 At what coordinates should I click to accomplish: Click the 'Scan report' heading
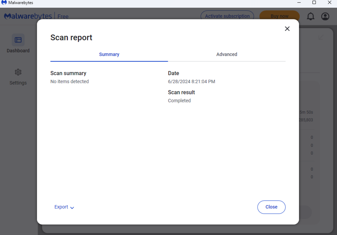(x=71, y=38)
